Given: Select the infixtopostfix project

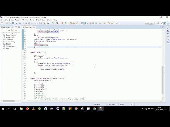Looking at the screenshot, I should click(x=10, y=37).
